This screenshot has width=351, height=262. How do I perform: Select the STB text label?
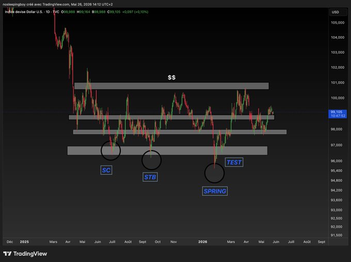coord(150,177)
